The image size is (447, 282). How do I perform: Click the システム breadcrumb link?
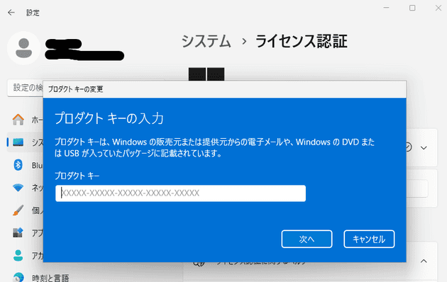point(206,42)
